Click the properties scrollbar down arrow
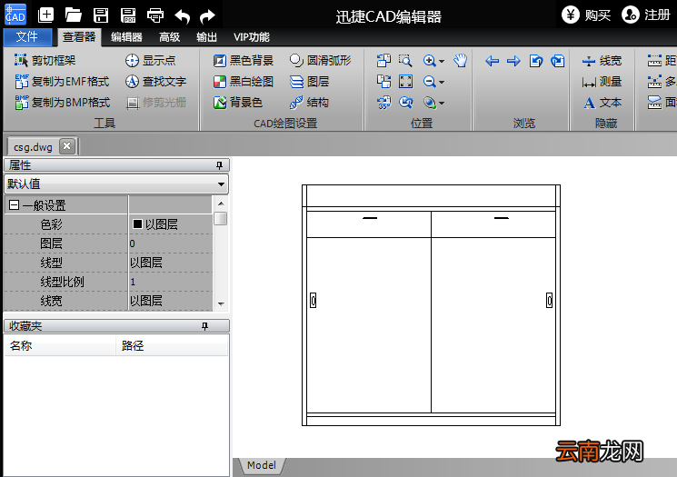Image resolution: width=677 pixels, height=477 pixels. tap(221, 303)
